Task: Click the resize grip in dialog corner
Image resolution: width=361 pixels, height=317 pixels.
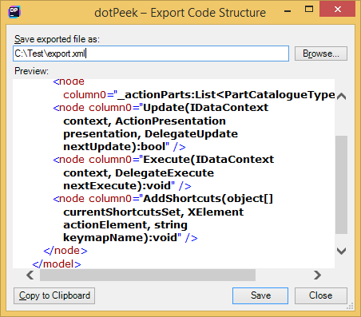Action: click(x=351, y=307)
